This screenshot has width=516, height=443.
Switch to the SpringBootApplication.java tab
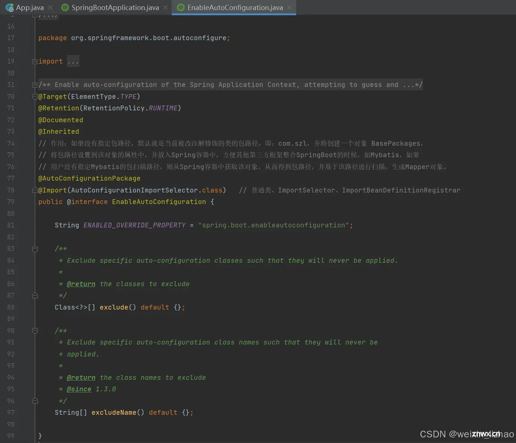click(x=115, y=7)
